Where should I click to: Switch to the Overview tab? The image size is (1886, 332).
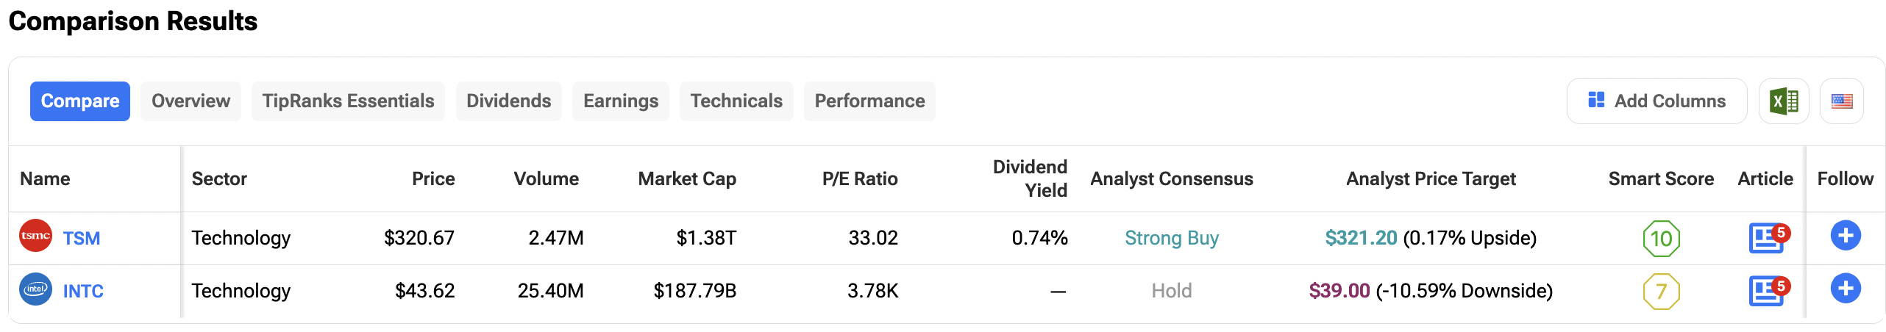[x=191, y=101]
